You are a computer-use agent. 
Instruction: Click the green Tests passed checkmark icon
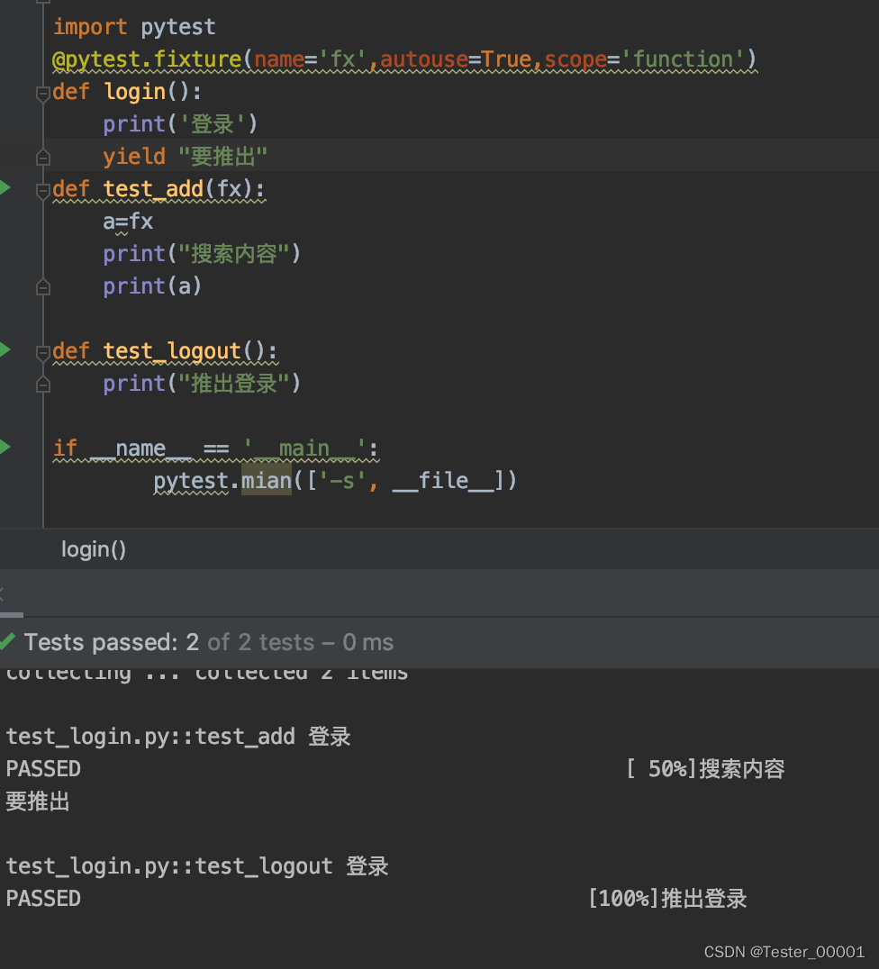pos(7,641)
